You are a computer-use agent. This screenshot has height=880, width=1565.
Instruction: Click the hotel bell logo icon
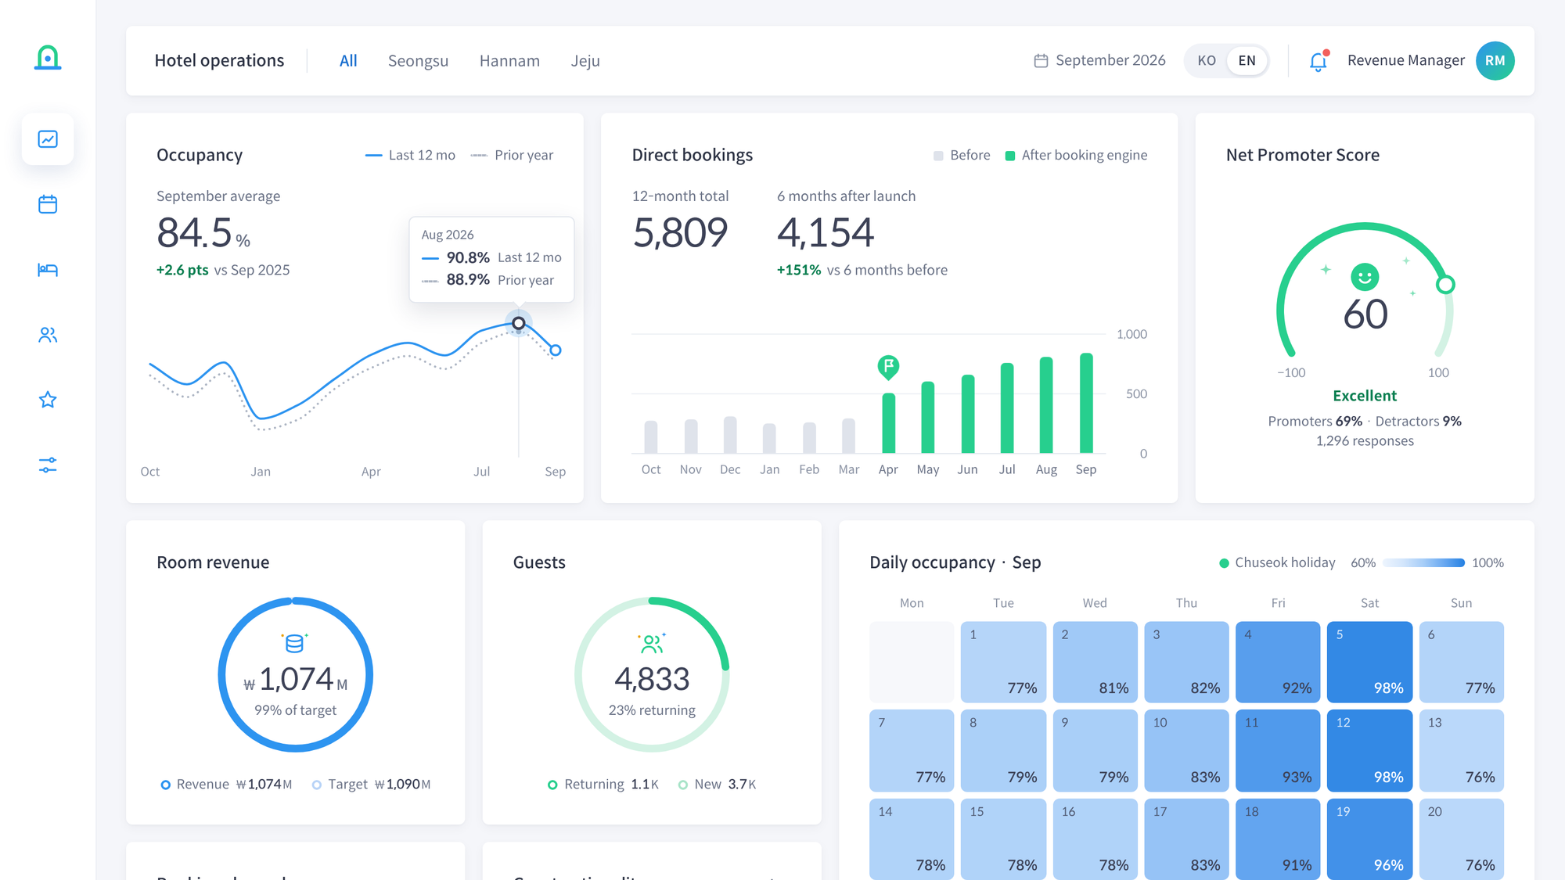[x=48, y=58]
